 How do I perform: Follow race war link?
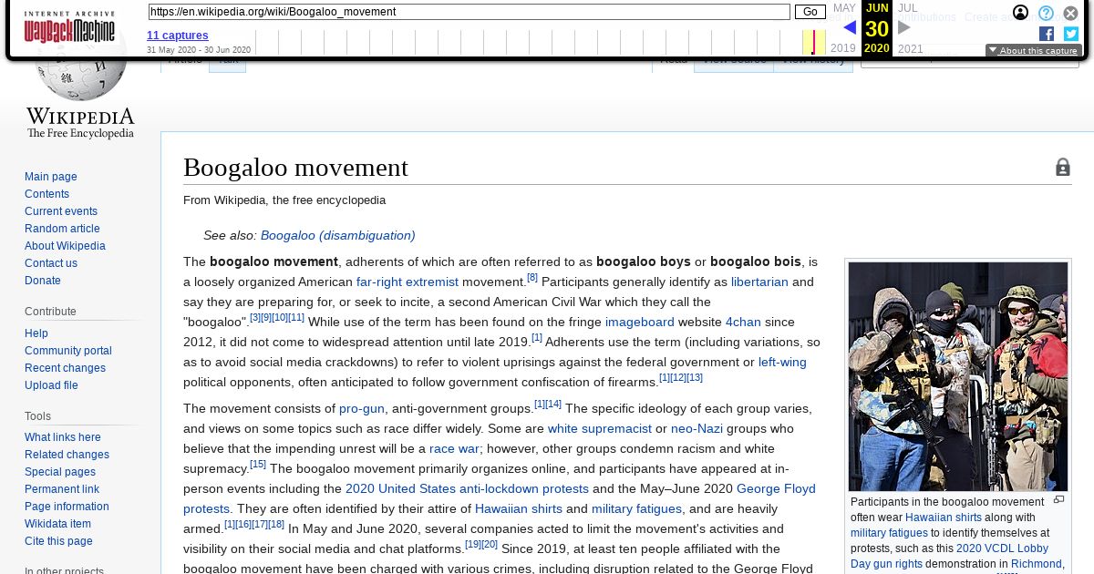tap(455, 448)
